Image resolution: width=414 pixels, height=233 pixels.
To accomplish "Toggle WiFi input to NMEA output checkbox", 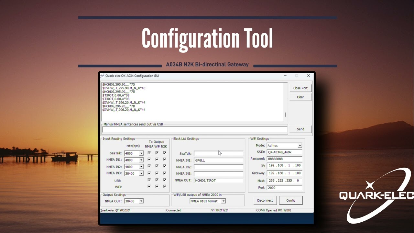I will coord(149,186).
